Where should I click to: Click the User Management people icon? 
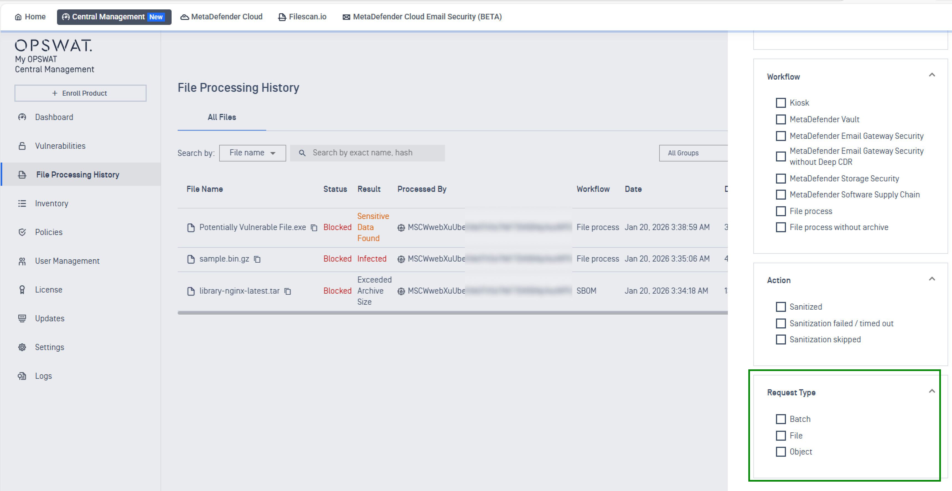tap(22, 261)
